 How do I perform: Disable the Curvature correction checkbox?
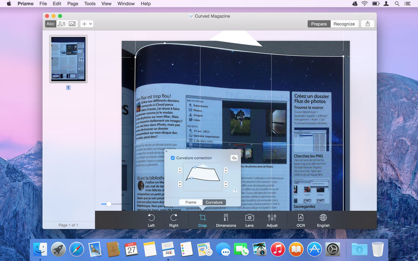click(174, 158)
